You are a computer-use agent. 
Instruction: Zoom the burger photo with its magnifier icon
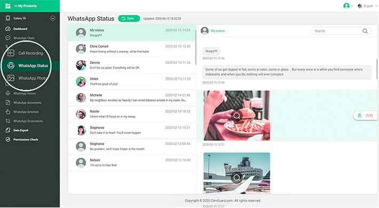(x=236, y=116)
